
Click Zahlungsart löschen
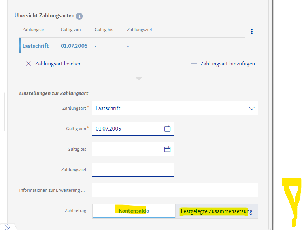58,64
